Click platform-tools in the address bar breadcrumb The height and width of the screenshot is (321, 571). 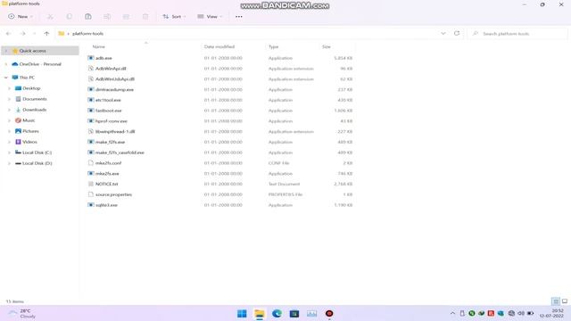(x=87, y=34)
